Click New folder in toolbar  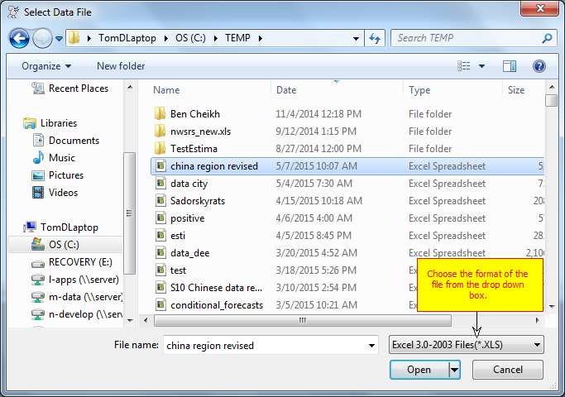121,66
